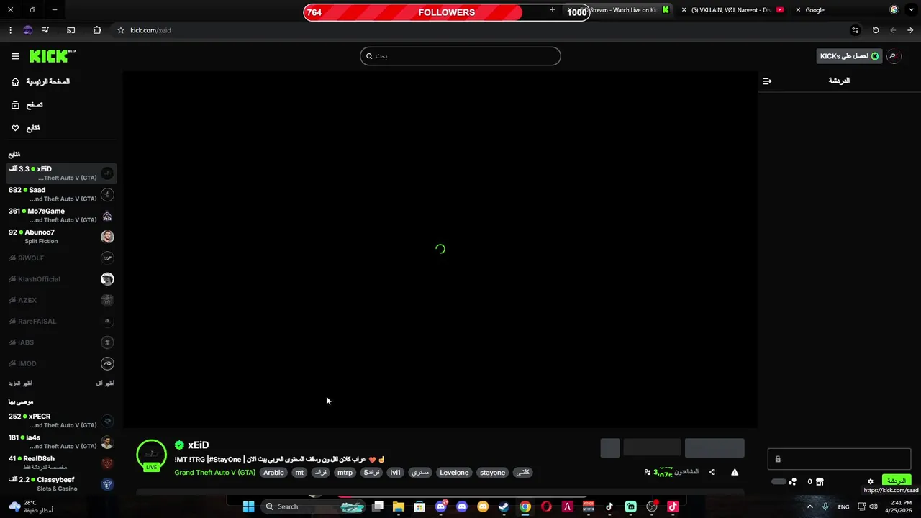Click the kick.com/xeid address bar
Image resolution: width=921 pixels, height=518 pixels.
pyautogui.click(x=482, y=30)
